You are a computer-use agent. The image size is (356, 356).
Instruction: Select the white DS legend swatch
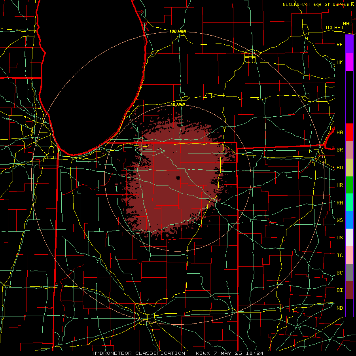tap(349, 237)
